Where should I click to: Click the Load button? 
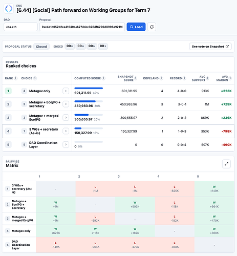pos(136,27)
